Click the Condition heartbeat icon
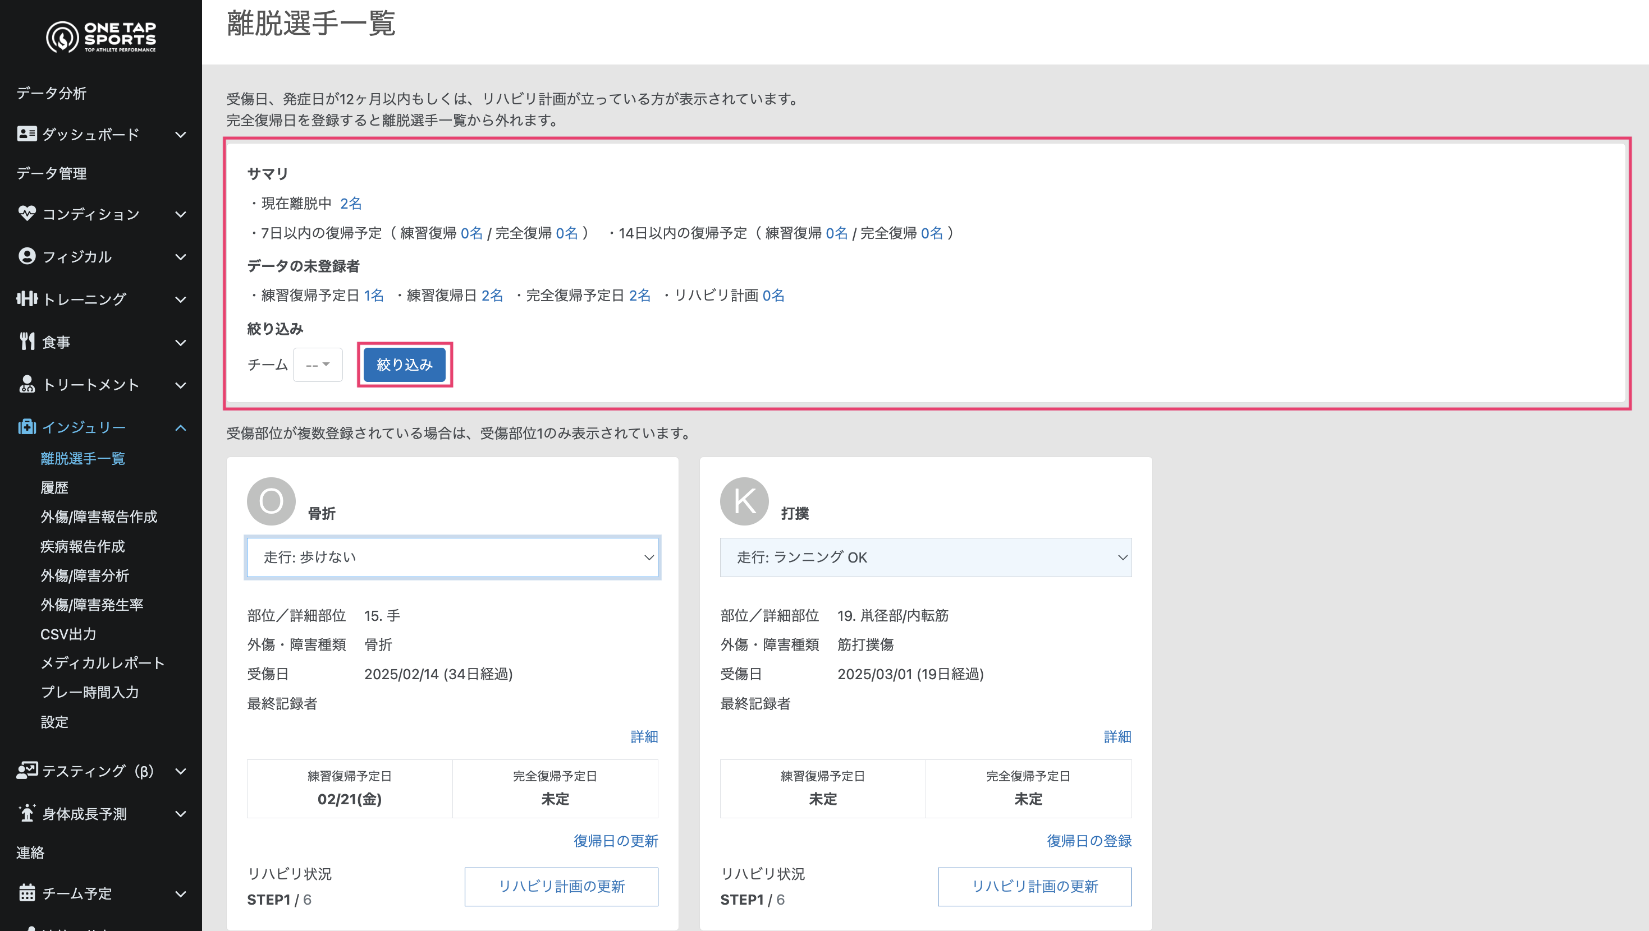Screen dimensions: 1649x931 tap(26, 213)
